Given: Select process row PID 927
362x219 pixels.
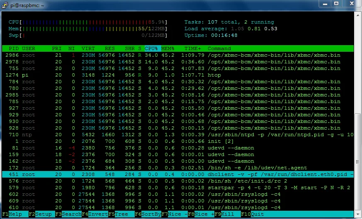Looking at the screenshot, I should pyautogui.click(x=178, y=108).
